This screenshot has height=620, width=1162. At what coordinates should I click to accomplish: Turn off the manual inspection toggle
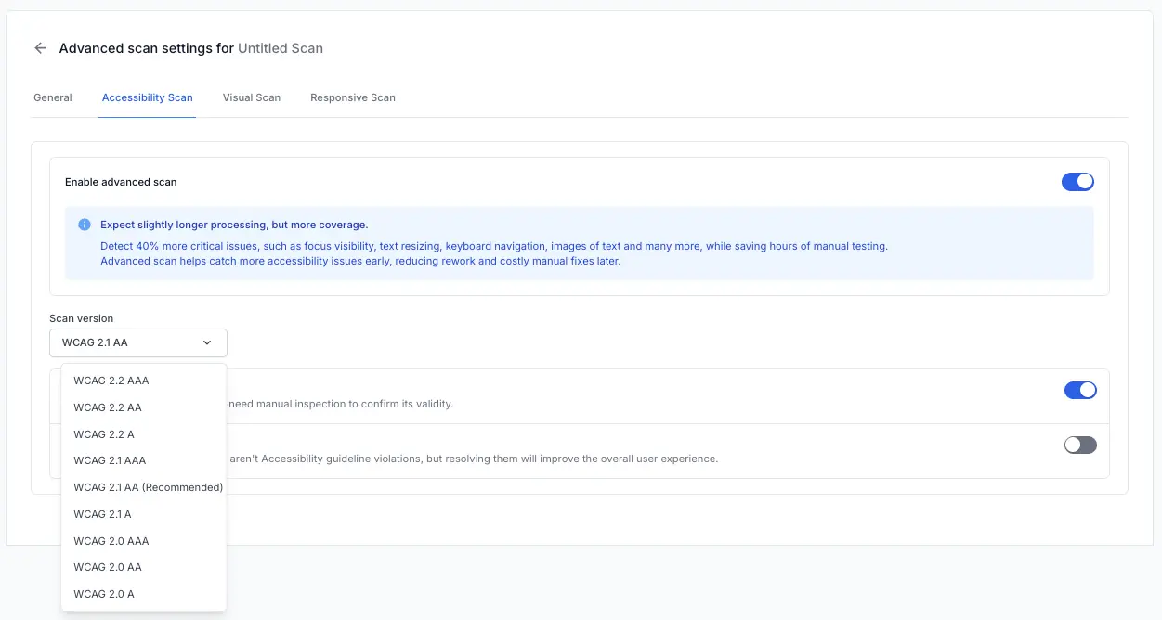click(1080, 391)
